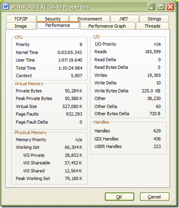Minimize the WINWORD.EXE Properties window
Image resolution: width=179 pixels, height=208 pixels.
click(151, 7)
